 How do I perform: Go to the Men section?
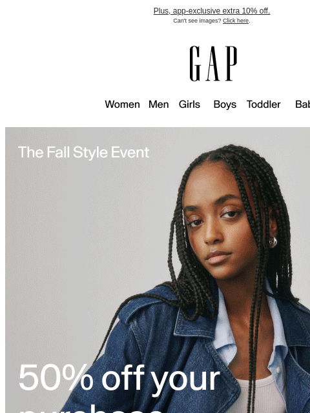159,105
